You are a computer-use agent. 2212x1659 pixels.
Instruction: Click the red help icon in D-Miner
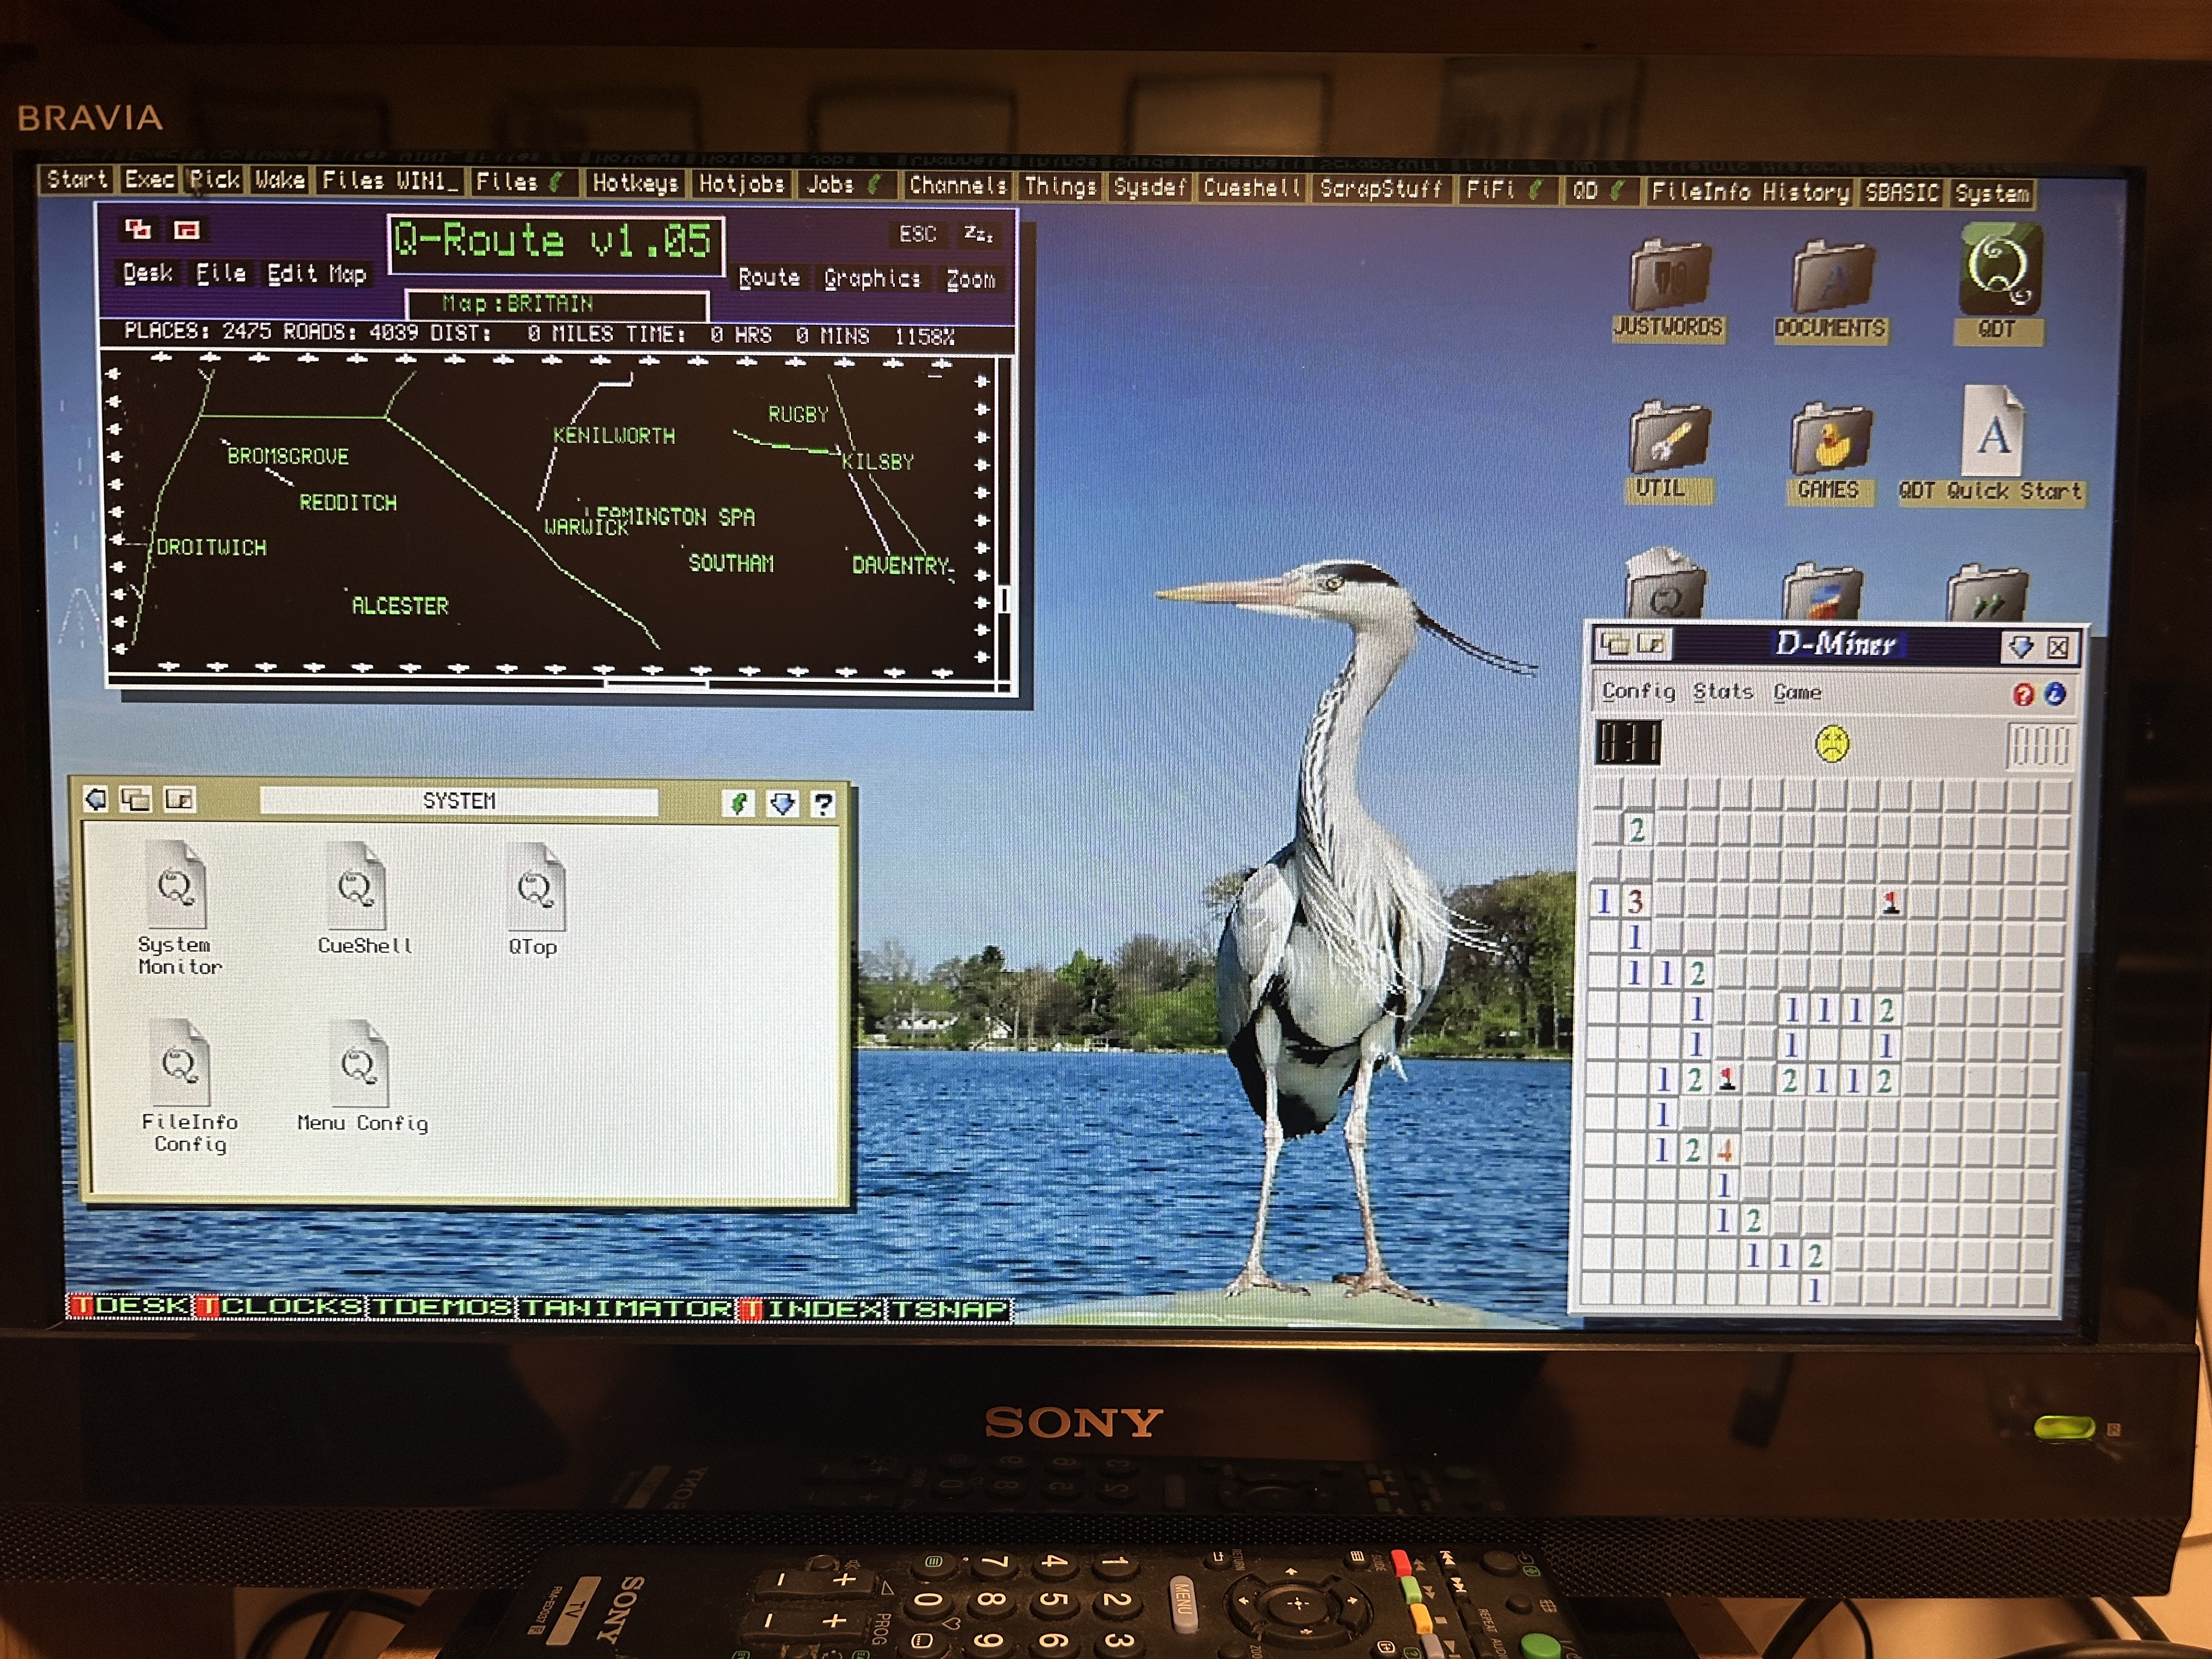click(x=2023, y=694)
